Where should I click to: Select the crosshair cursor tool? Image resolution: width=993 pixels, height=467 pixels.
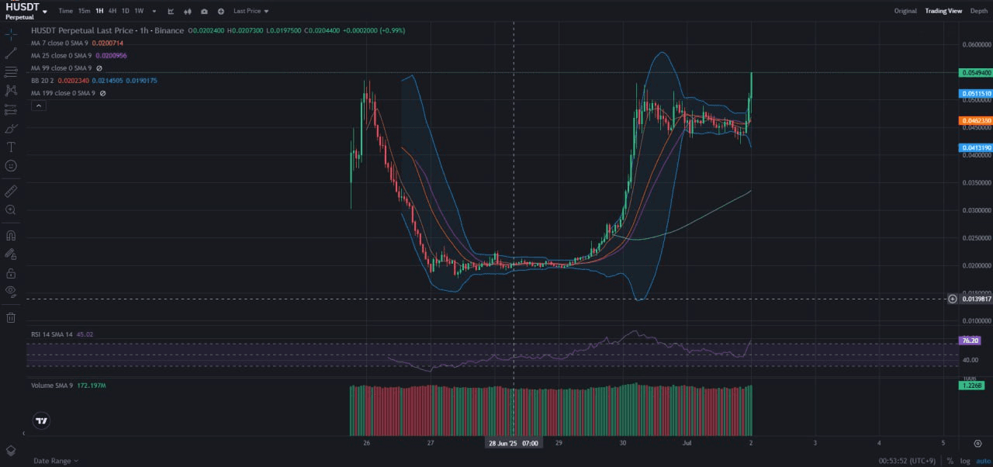pos(11,34)
